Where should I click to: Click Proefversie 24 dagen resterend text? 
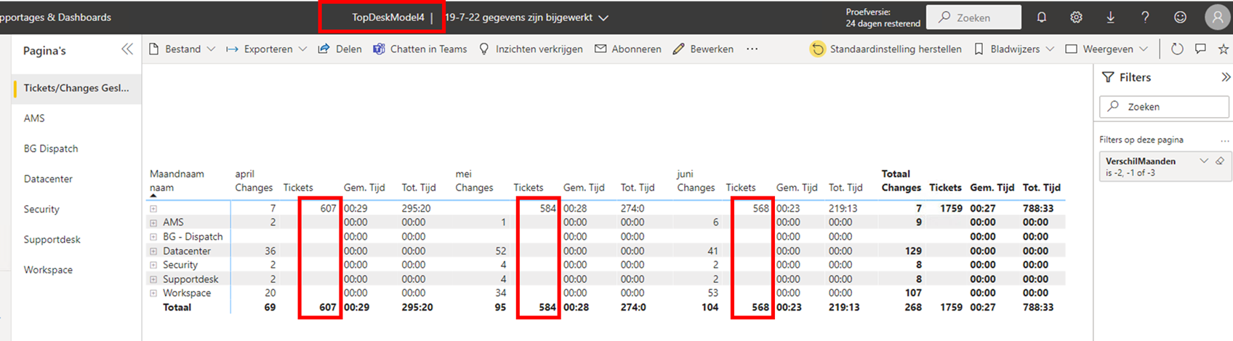883,17
